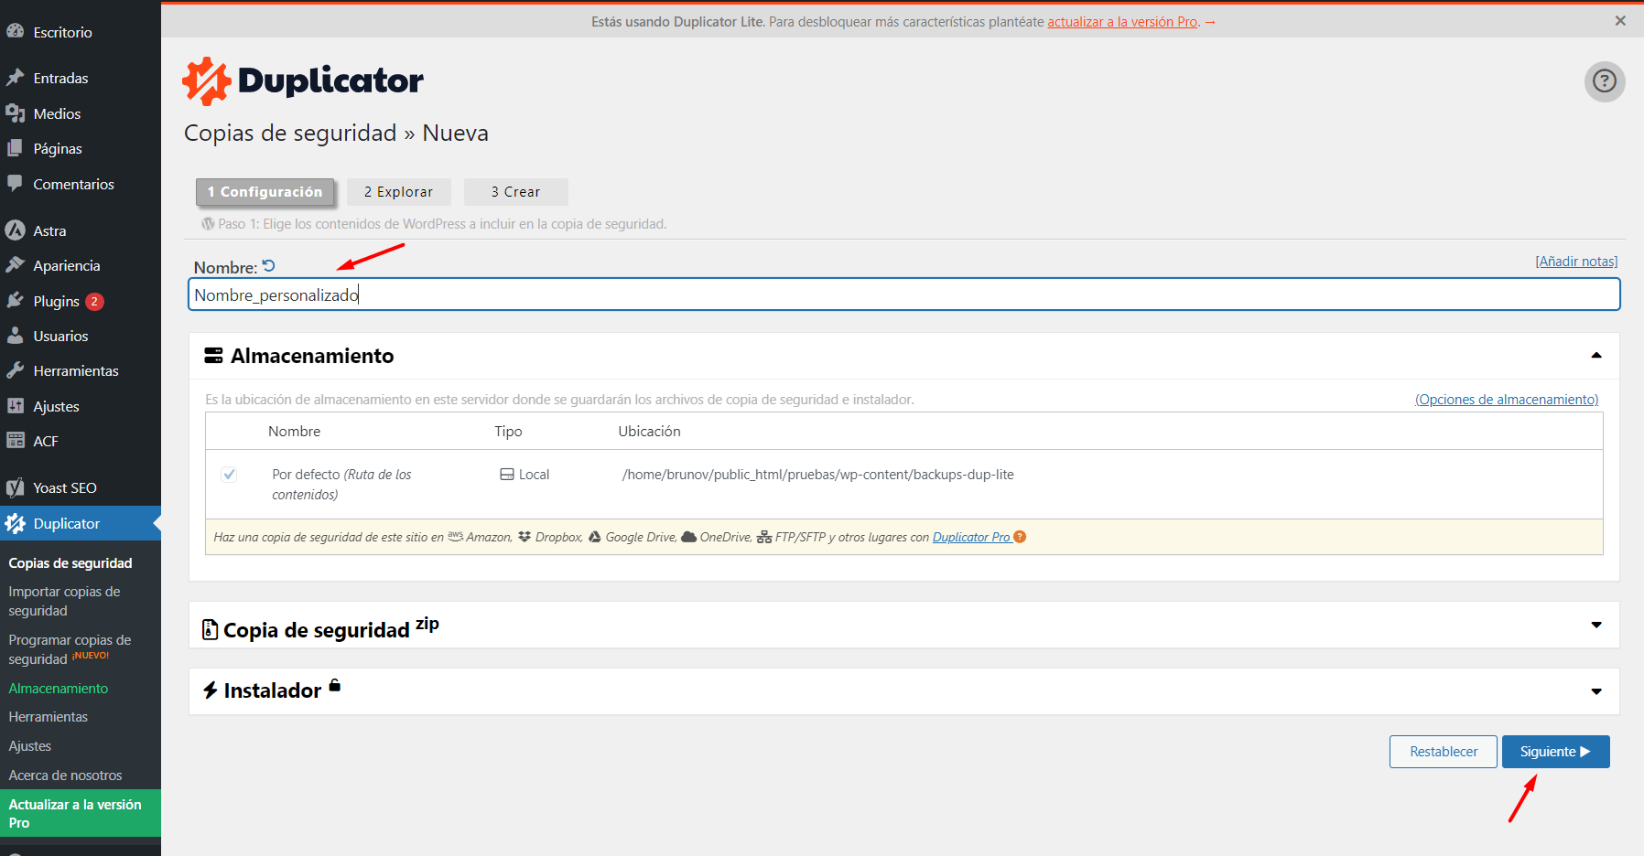Click the Nombre column header

(295, 432)
